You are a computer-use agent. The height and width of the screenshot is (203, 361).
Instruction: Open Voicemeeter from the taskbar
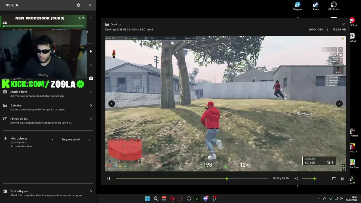coord(164,198)
